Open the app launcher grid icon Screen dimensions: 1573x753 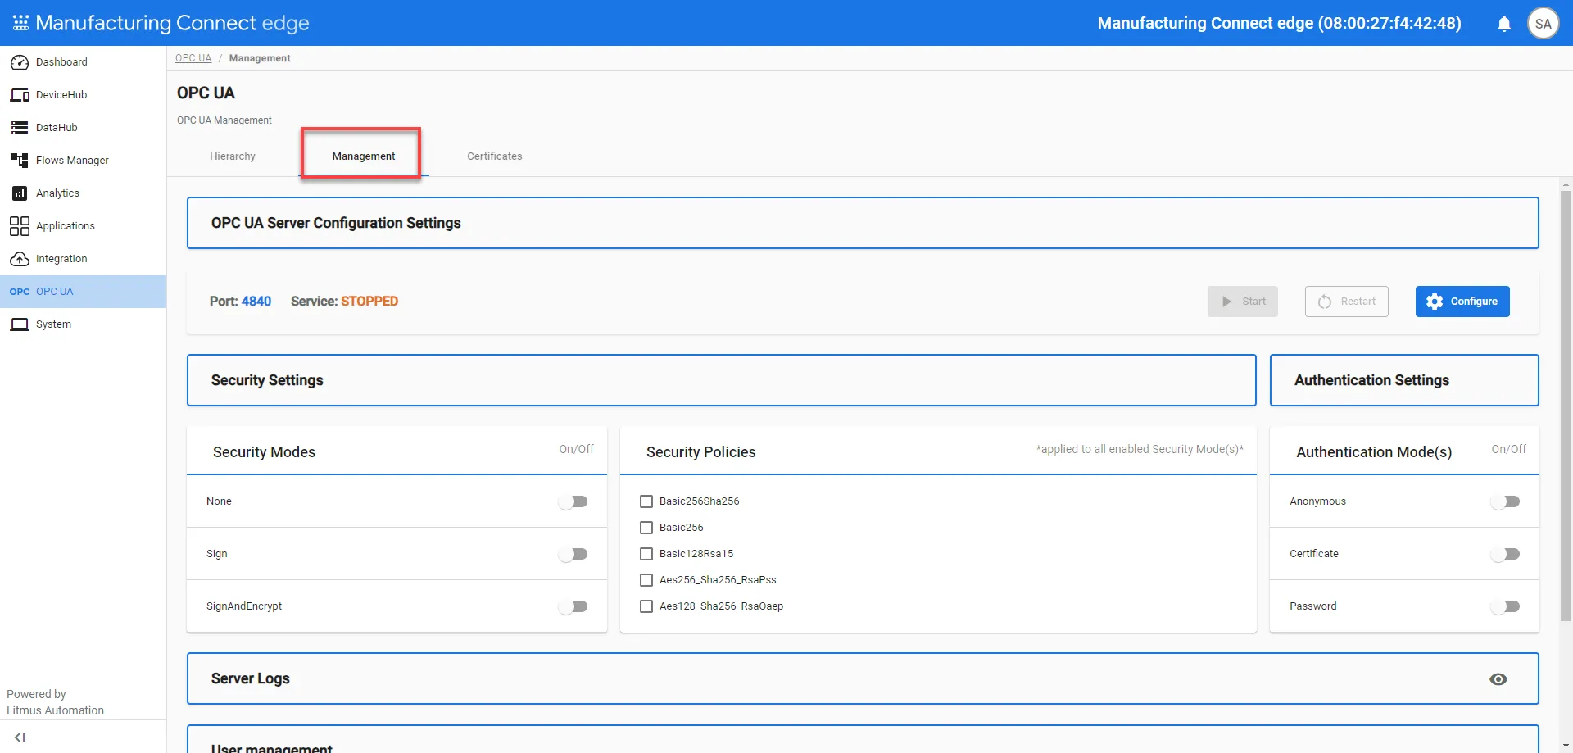20,23
